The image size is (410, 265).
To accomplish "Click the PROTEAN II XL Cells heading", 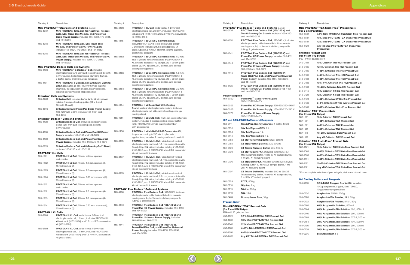I will [50, 212].
